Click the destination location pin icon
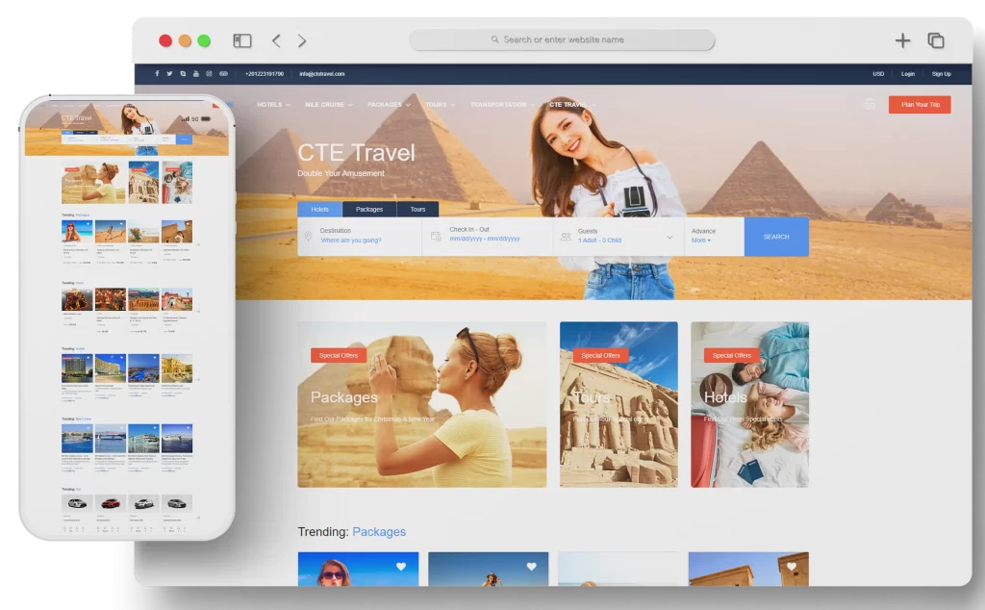 [310, 236]
